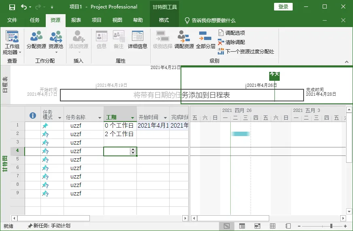The image size is (353, 231).
Task: Click task mode icon in row 3
Action: coord(45,143)
